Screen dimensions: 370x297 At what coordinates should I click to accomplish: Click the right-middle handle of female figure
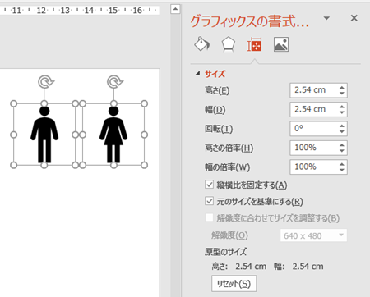click(144, 135)
